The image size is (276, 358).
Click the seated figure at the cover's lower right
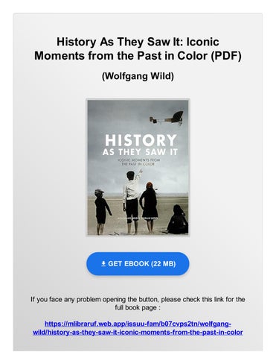[x=176, y=219]
